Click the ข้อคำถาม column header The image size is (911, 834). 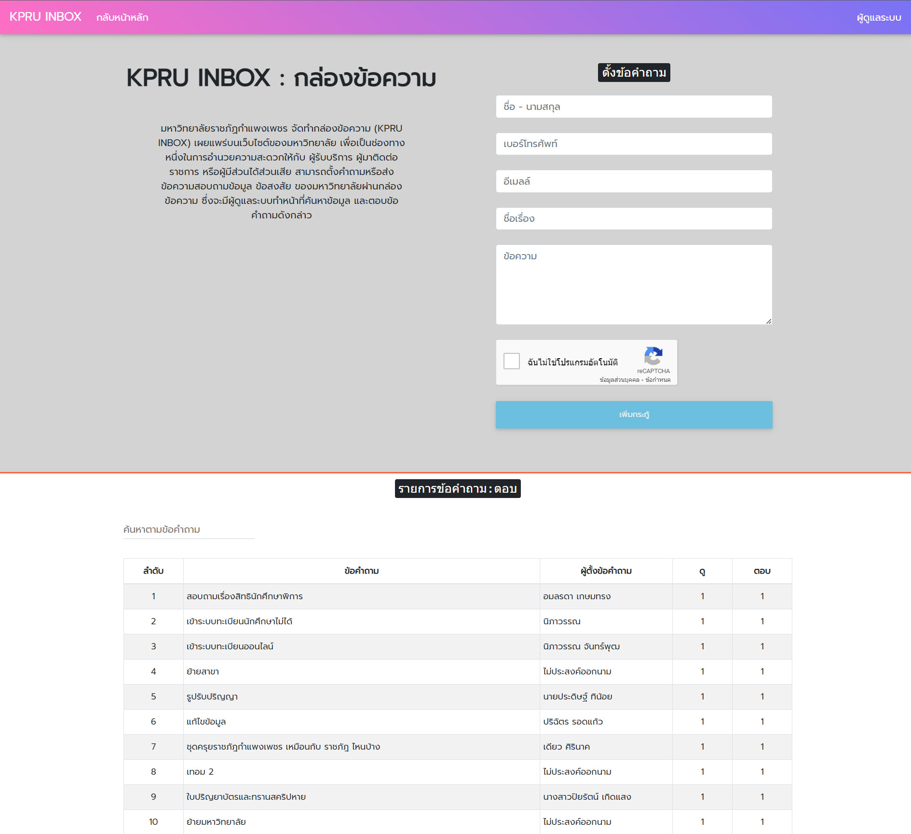click(361, 571)
